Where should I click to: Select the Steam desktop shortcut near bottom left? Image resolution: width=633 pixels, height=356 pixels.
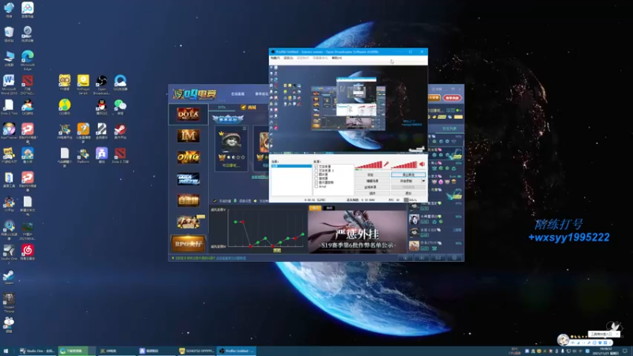click(9, 278)
